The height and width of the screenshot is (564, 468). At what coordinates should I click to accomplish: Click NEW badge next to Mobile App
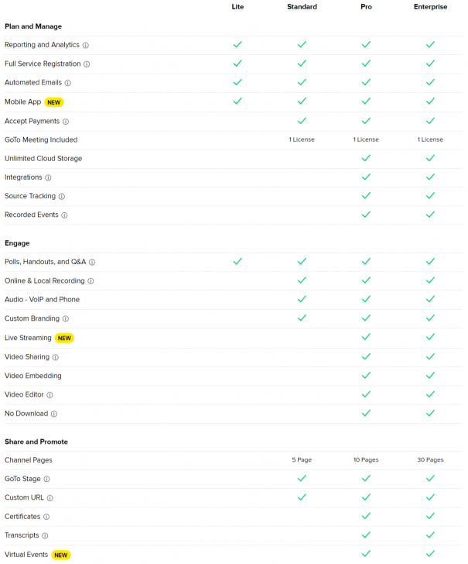(54, 102)
